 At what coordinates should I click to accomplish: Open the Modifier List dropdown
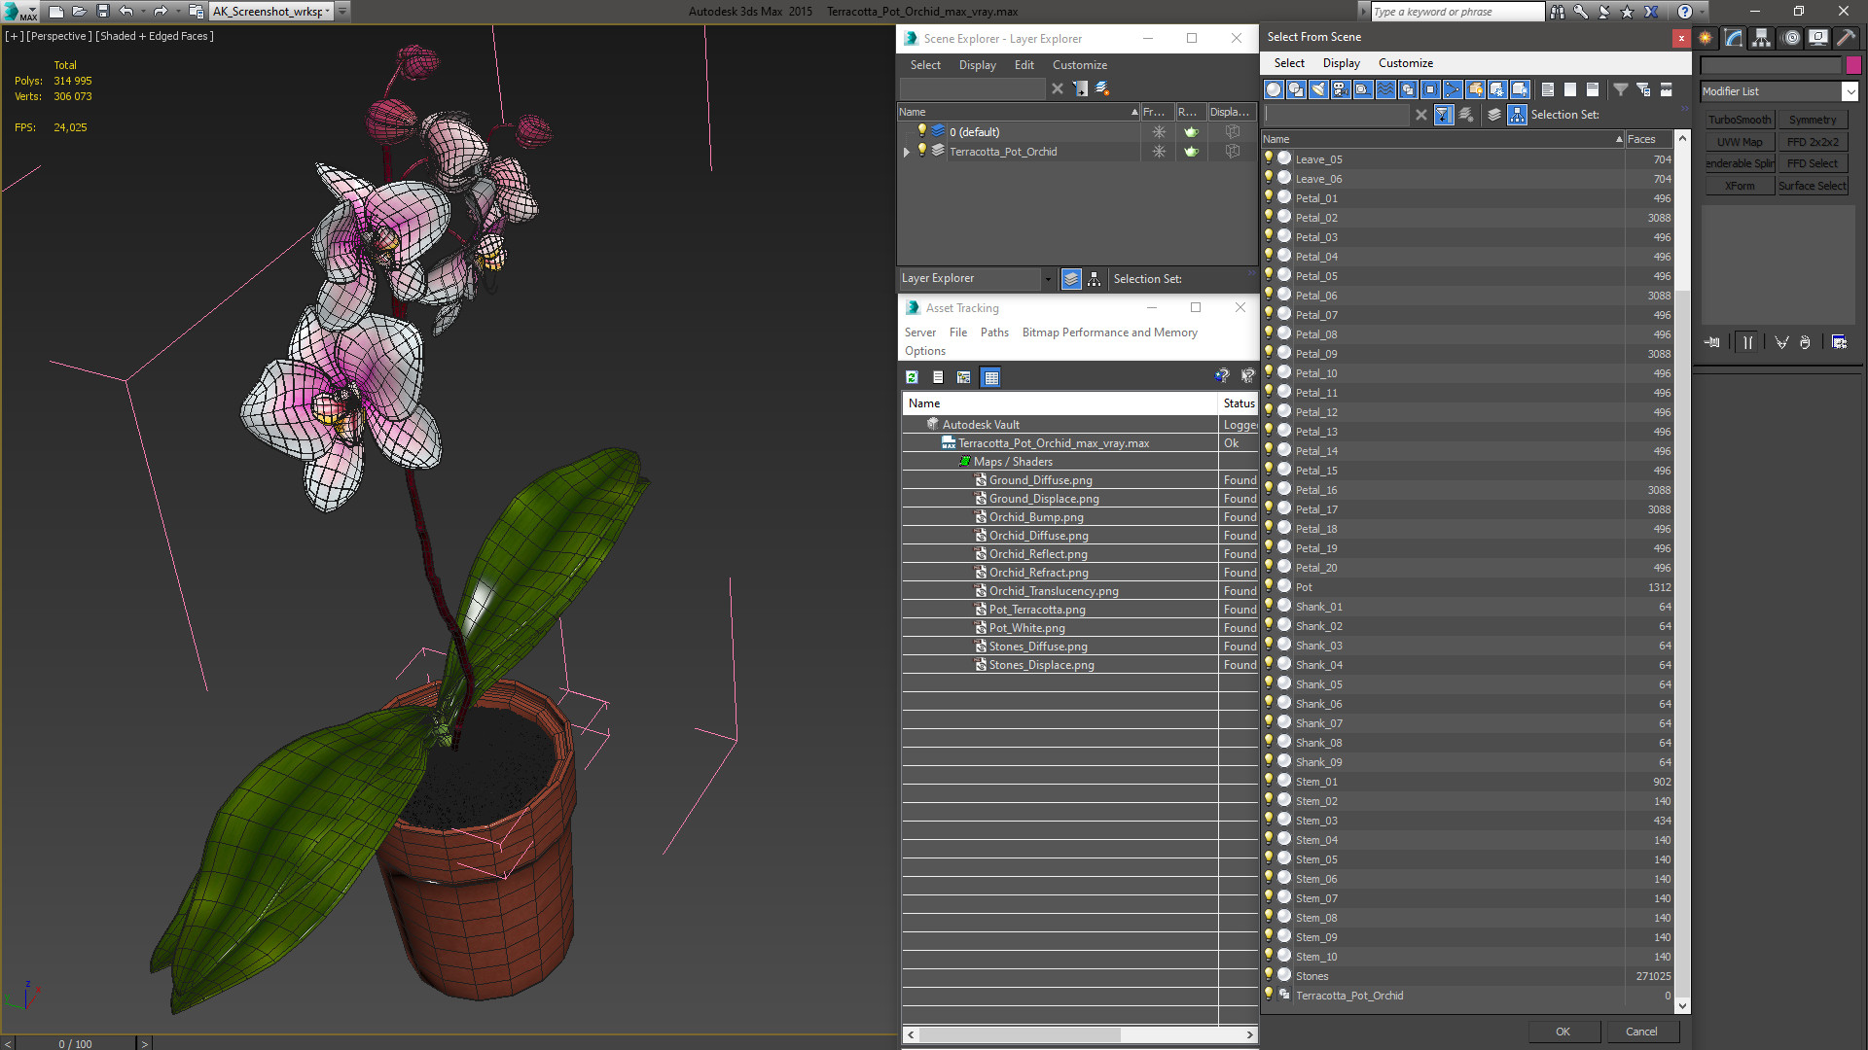click(x=1849, y=91)
